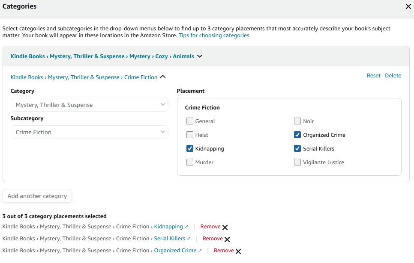The width and height of the screenshot is (414, 263).
Task: Delete the Crime Fiction category
Action: pyautogui.click(x=393, y=75)
